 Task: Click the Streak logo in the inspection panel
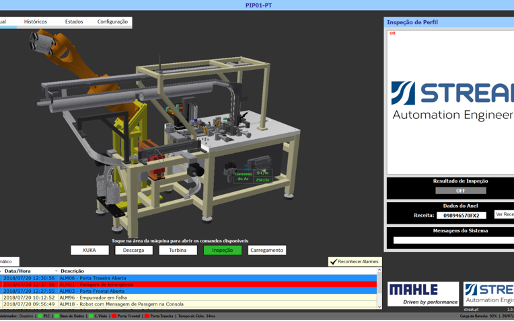(x=451, y=101)
